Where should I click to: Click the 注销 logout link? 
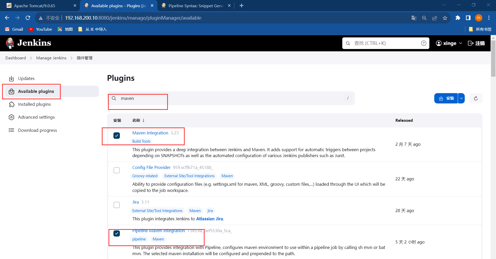(x=476, y=43)
